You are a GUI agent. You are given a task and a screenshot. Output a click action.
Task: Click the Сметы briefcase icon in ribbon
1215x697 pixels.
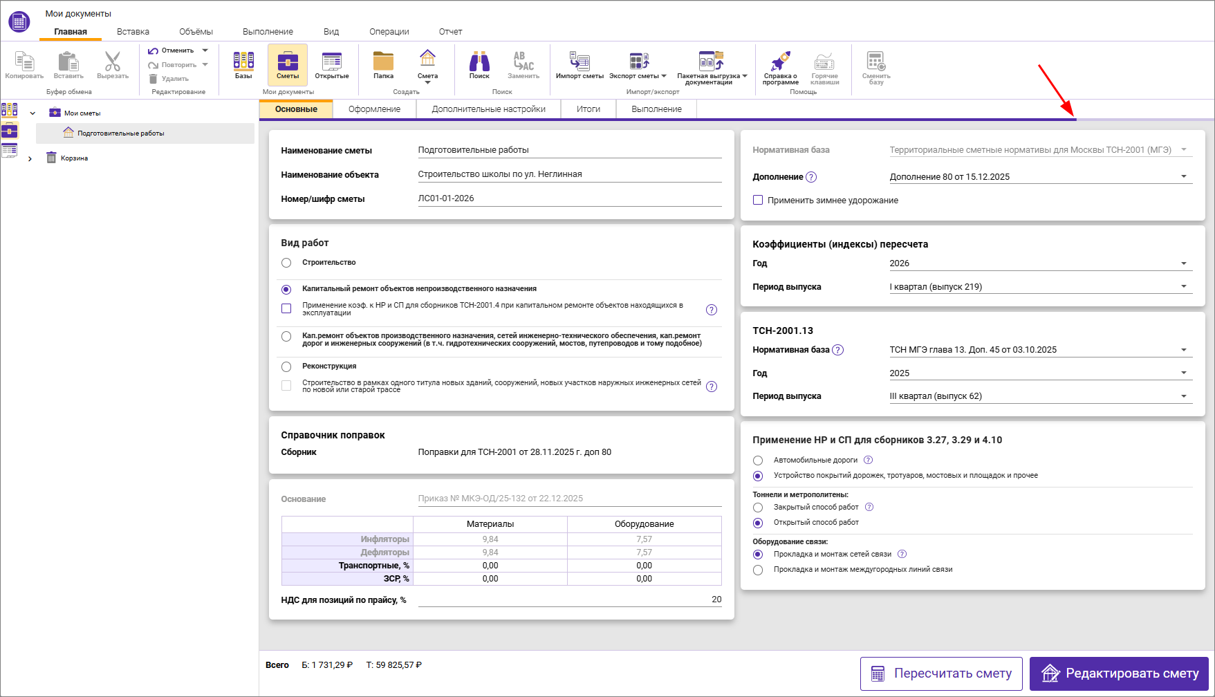click(288, 64)
